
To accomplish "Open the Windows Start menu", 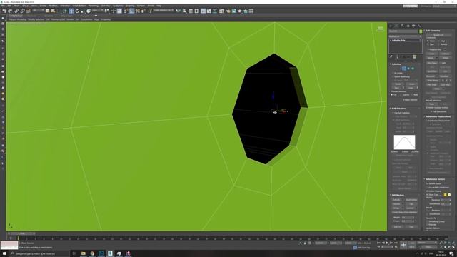I will tap(4, 253).
